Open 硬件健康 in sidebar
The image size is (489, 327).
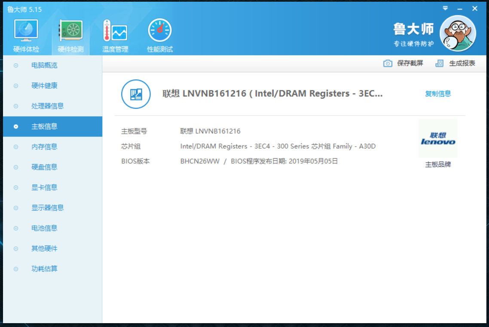tap(44, 86)
